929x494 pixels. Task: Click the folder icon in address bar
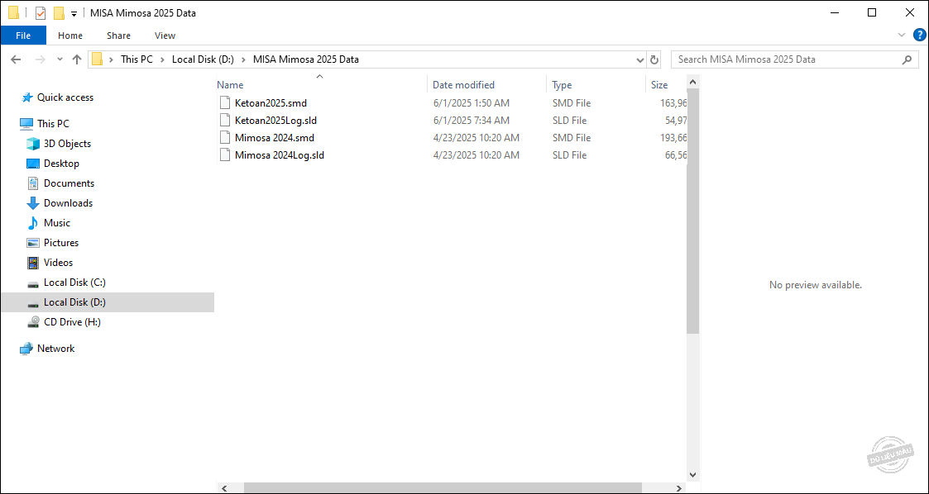point(97,59)
